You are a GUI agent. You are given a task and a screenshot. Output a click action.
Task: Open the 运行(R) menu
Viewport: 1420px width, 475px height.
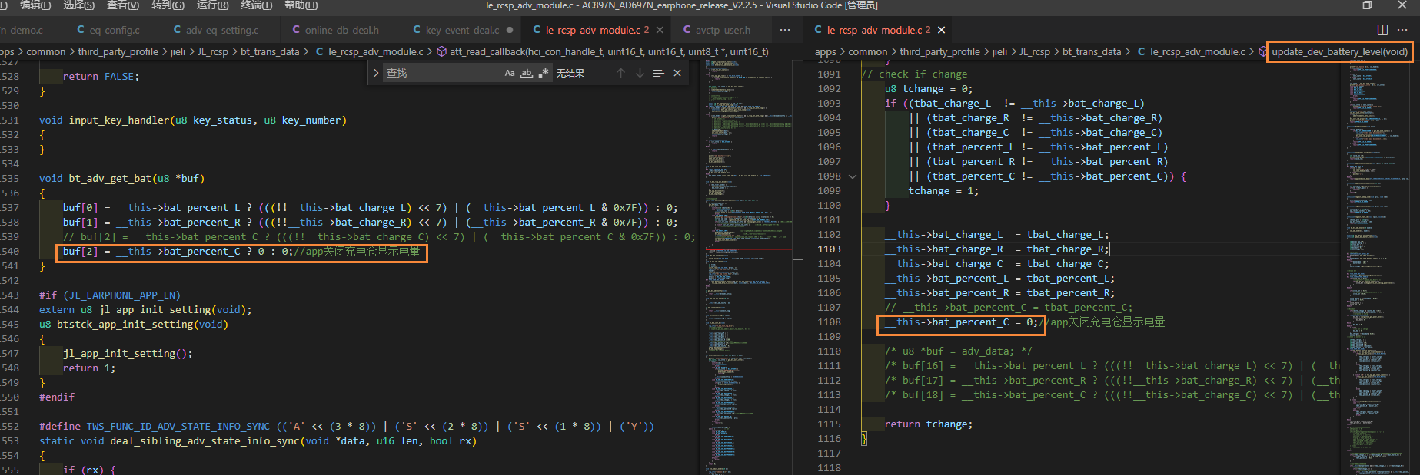point(212,5)
